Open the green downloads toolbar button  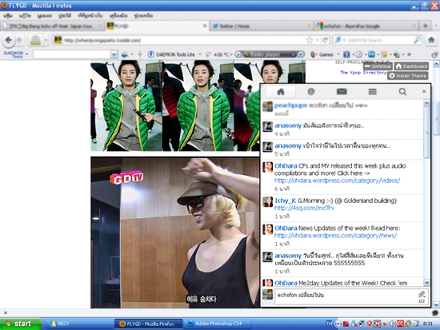[x=35, y=40]
